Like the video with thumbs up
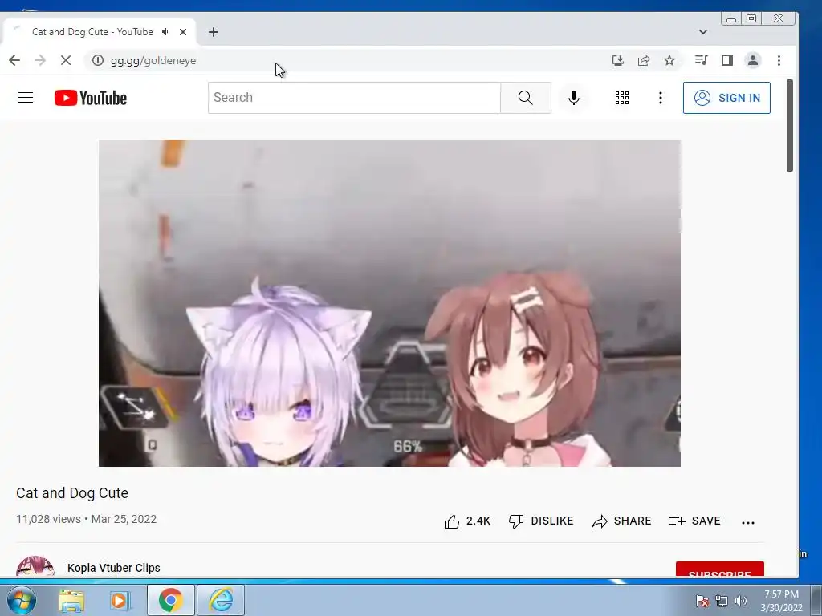This screenshot has width=822, height=616. (x=467, y=521)
